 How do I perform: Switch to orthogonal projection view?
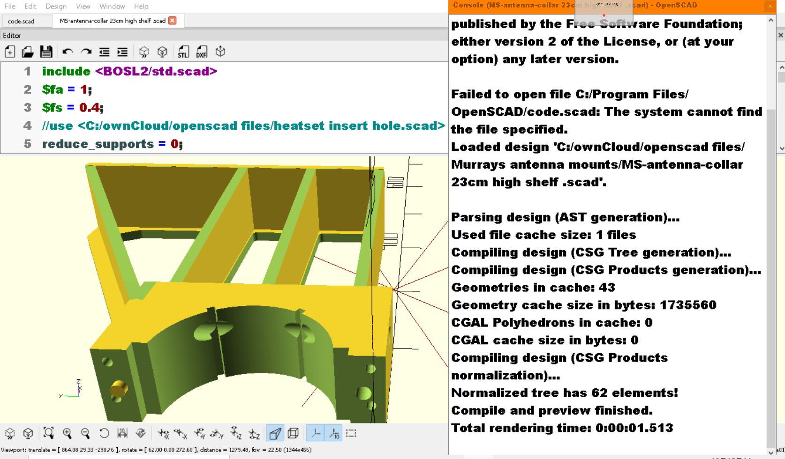point(293,433)
